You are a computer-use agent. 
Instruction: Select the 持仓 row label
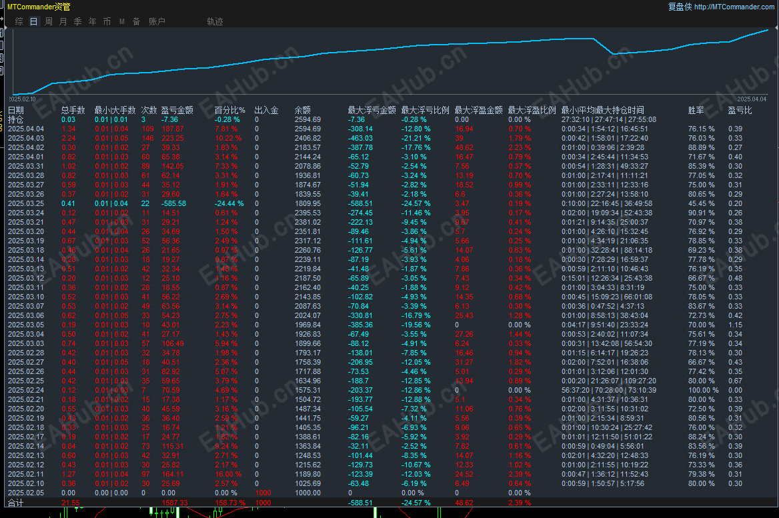[x=16, y=120]
